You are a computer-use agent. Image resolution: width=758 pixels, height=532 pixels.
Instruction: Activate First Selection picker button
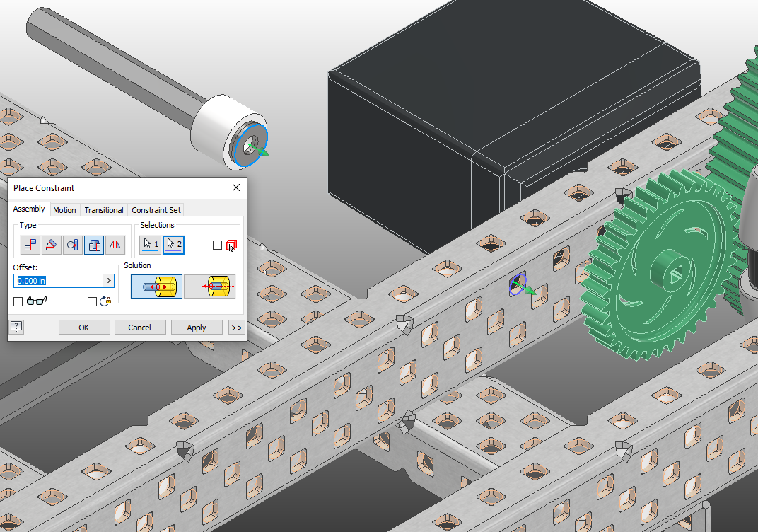coord(150,245)
